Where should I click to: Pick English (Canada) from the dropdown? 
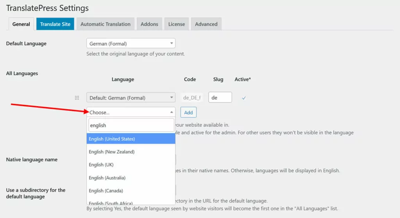(131, 191)
